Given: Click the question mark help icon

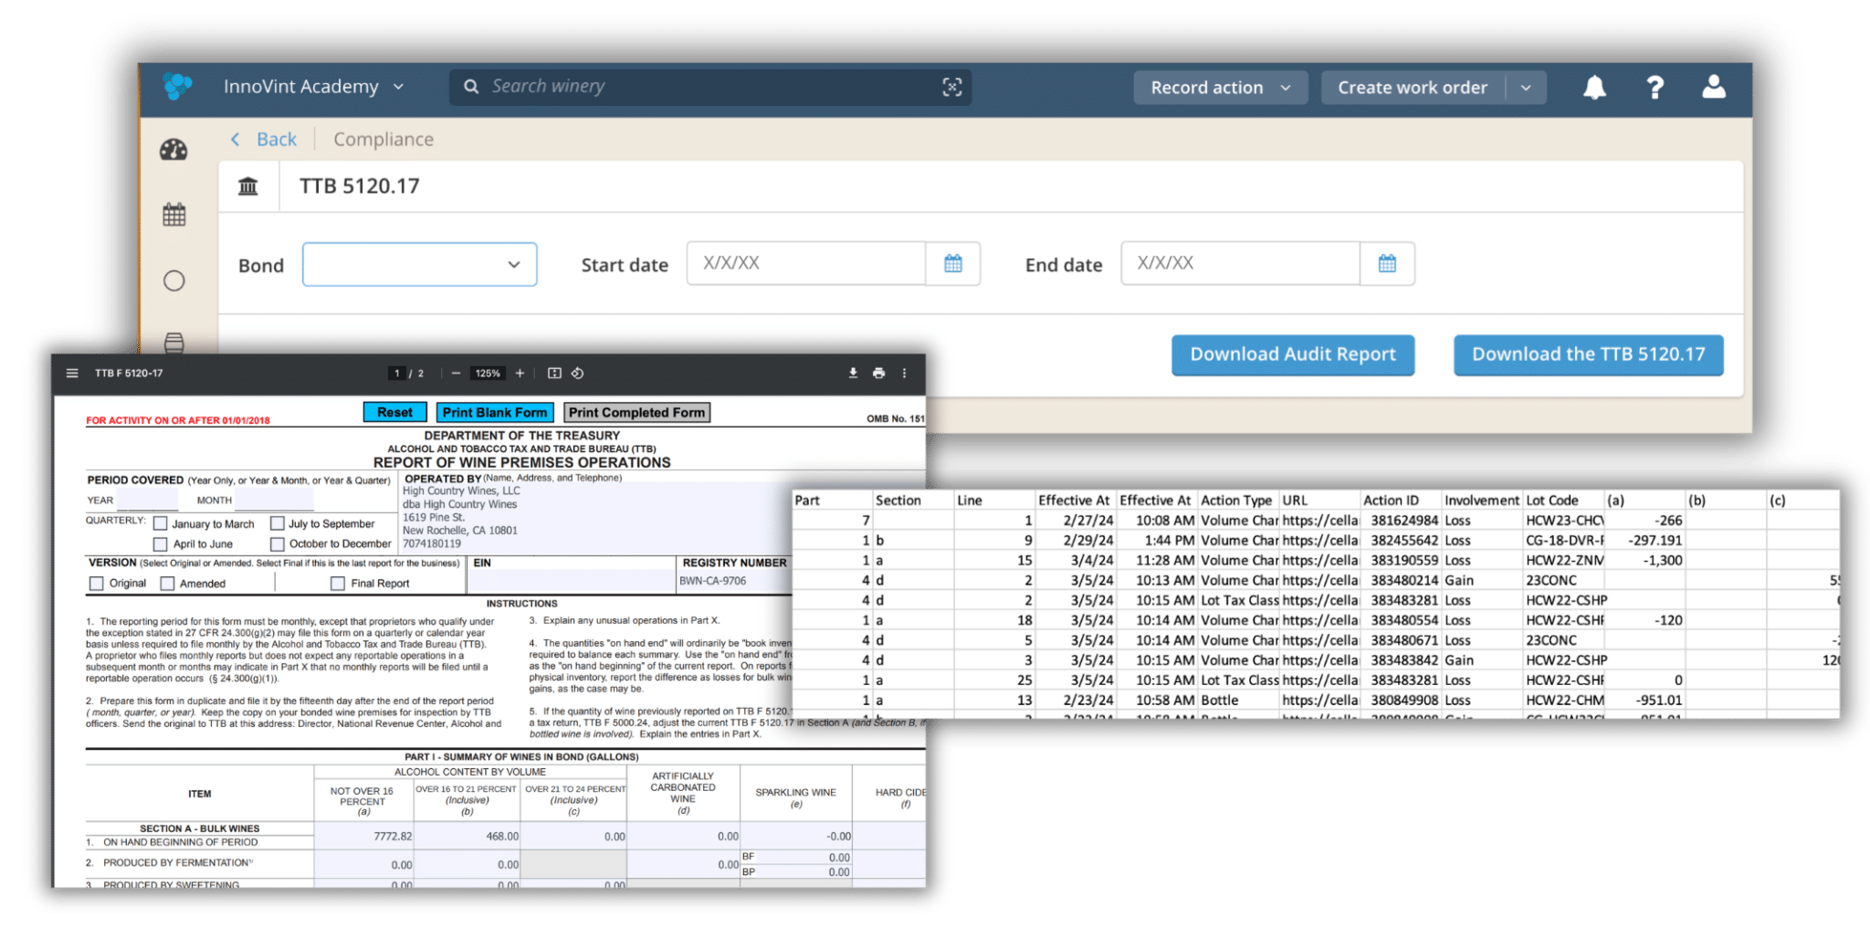Looking at the screenshot, I should (x=1655, y=87).
